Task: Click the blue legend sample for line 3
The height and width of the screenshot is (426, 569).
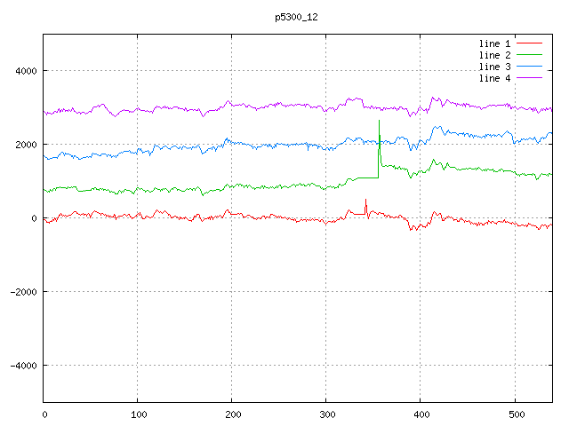Action: tap(529, 67)
